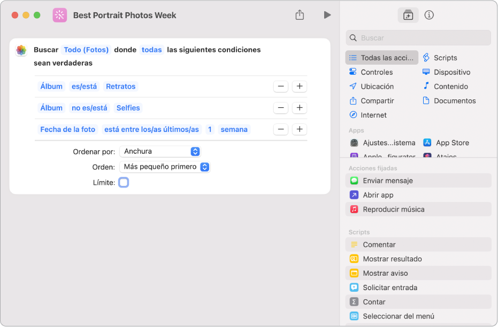
Task: Click the Reproducir música icon
Action: (354, 209)
